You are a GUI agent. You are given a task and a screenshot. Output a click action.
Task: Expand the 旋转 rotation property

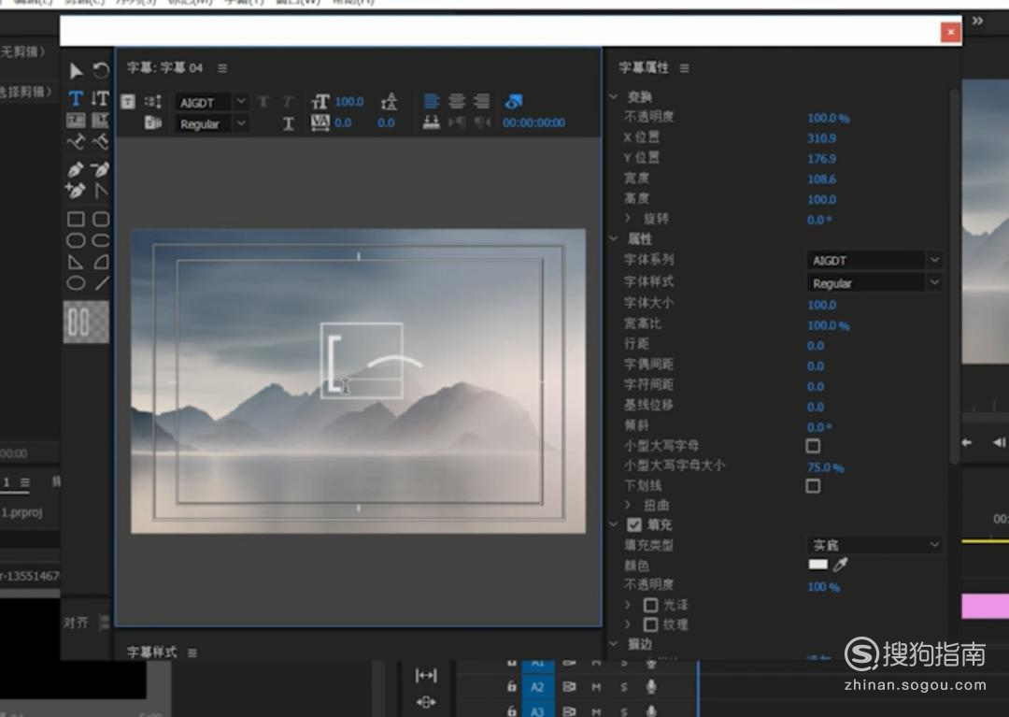[x=628, y=218]
